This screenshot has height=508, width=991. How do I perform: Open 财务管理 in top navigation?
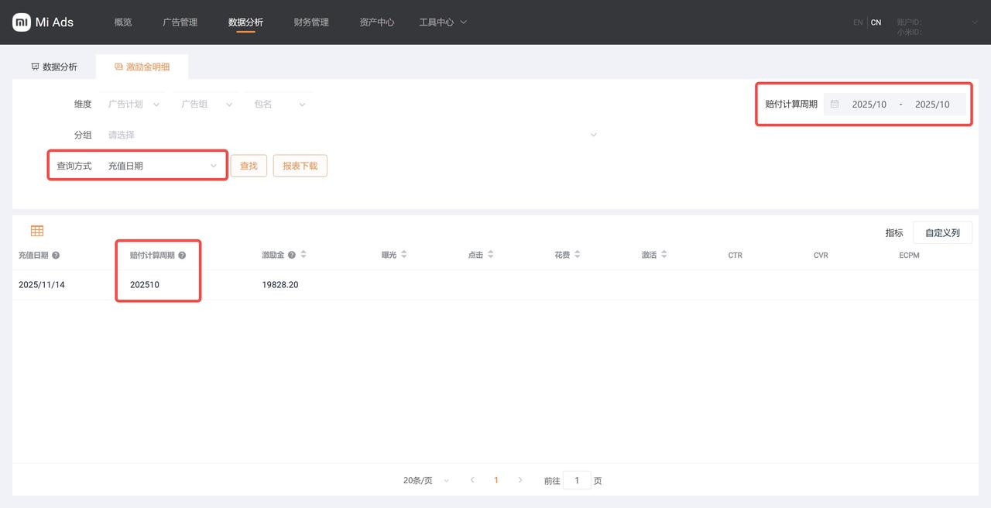point(311,22)
